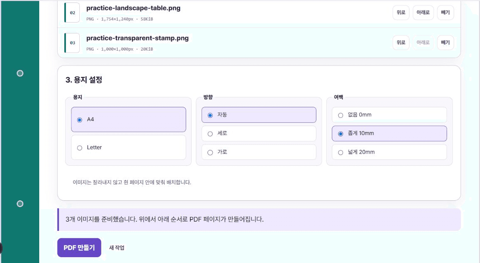Remove practice-landscape-table.png with 빼기
Image resolution: width=480 pixels, height=263 pixels.
click(x=445, y=13)
